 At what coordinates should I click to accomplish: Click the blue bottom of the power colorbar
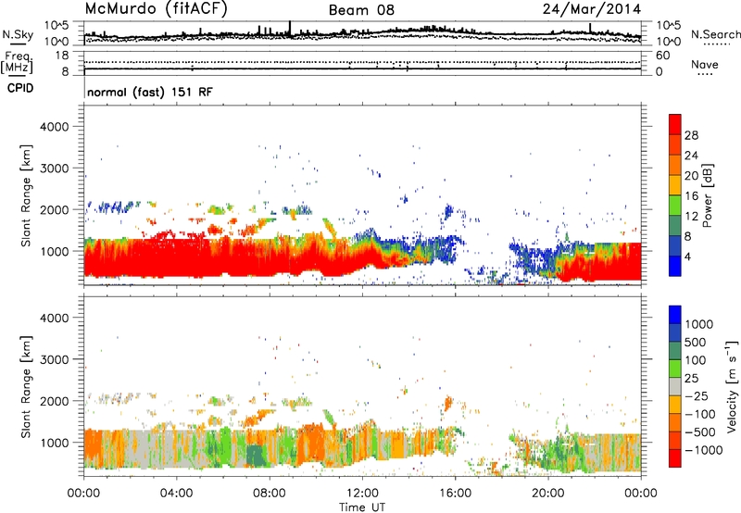click(675, 266)
